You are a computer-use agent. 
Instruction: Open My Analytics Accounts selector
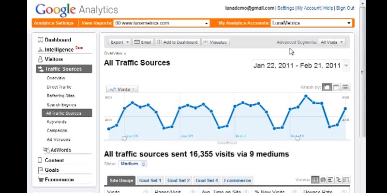311,23
